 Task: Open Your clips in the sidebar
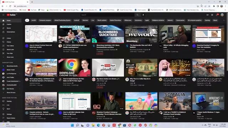[11, 53]
